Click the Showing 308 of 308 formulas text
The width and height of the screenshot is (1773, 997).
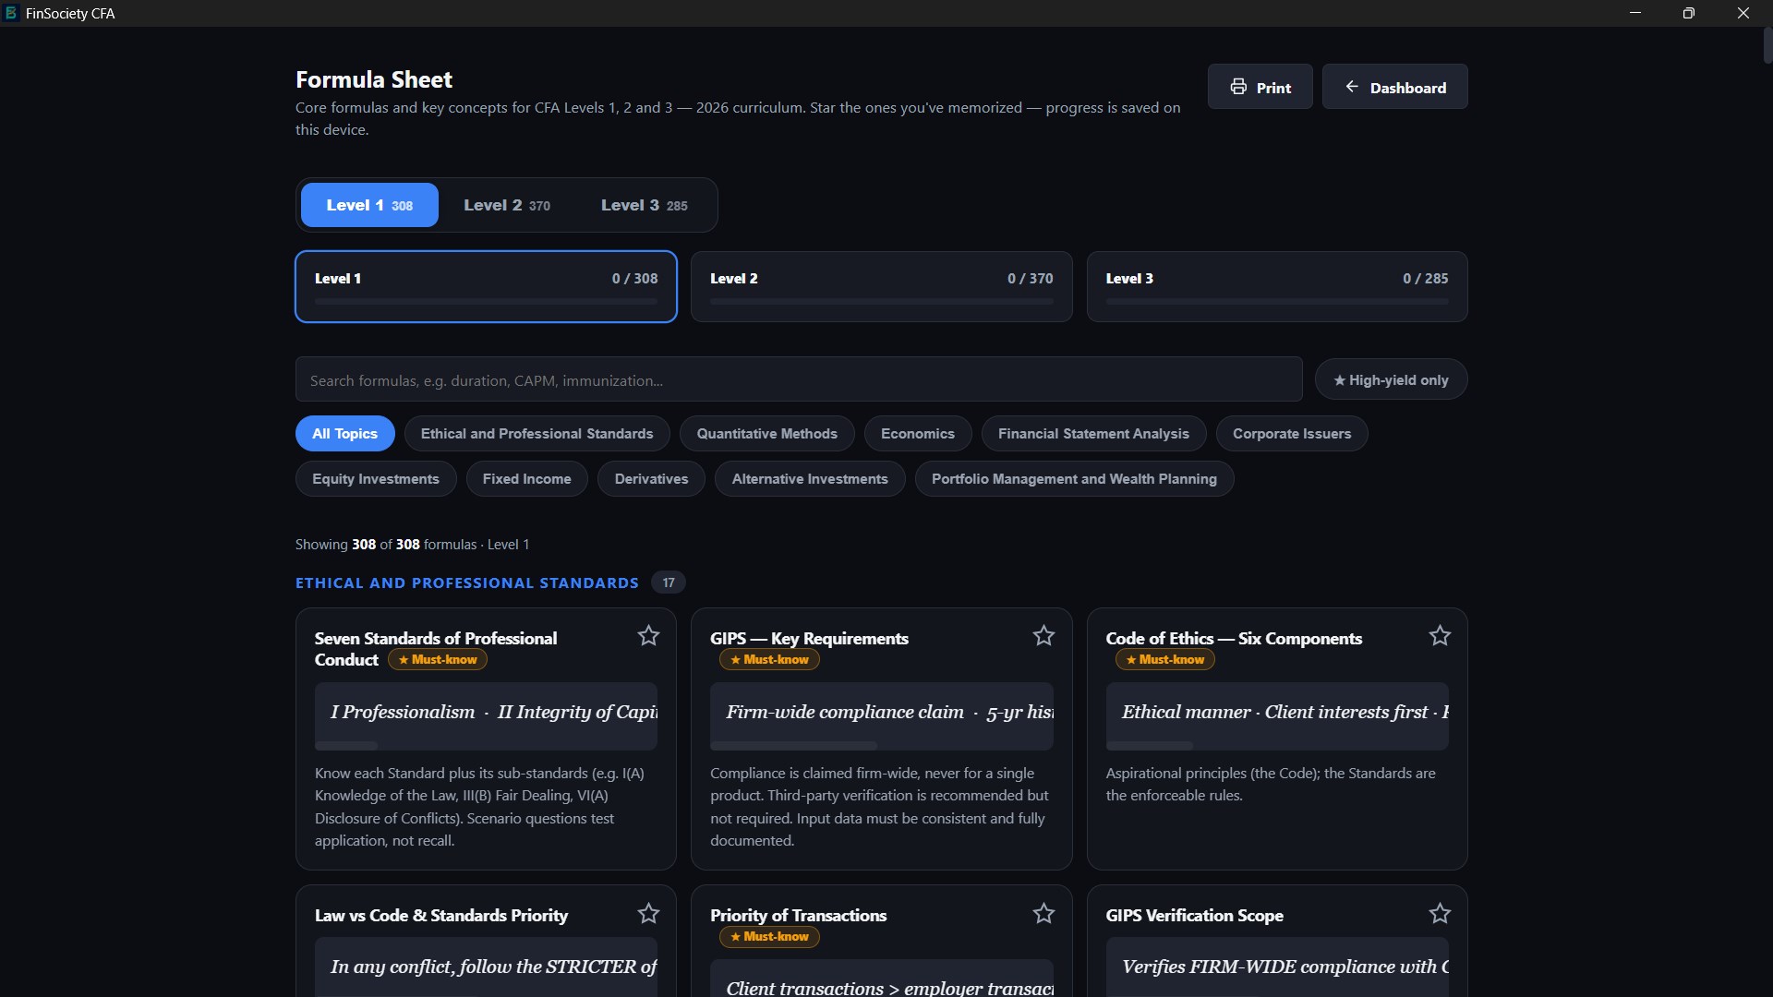pos(412,545)
